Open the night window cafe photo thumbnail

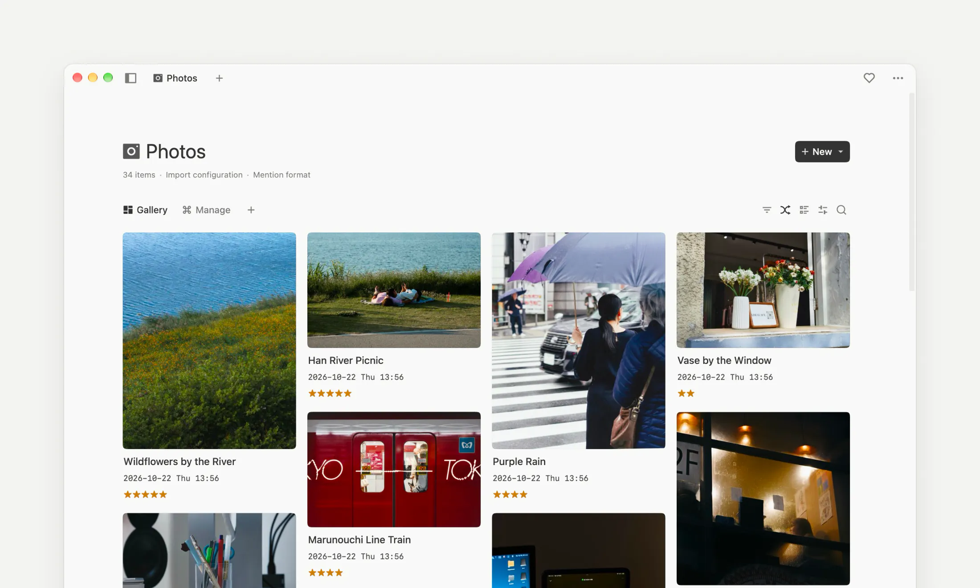[763, 498]
